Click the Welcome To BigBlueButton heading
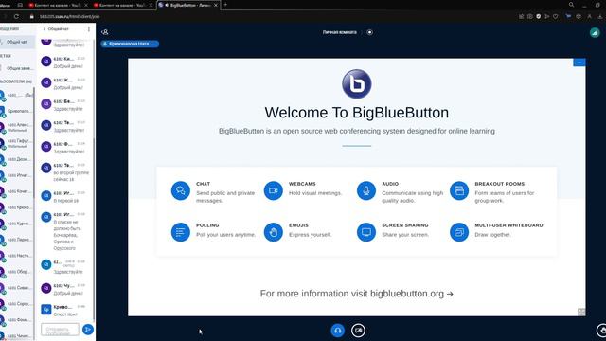The image size is (606, 341). tap(356, 113)
